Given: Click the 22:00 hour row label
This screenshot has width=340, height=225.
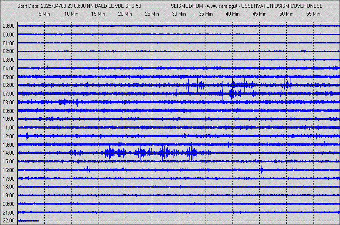Looking at the screenshot, I should (x=9, y=221).
